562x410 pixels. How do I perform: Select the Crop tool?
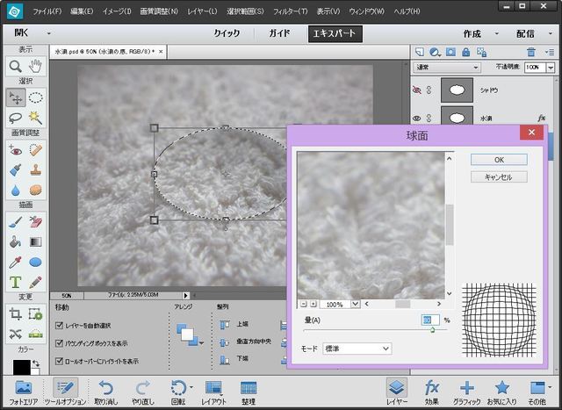(x=15, y=313)
